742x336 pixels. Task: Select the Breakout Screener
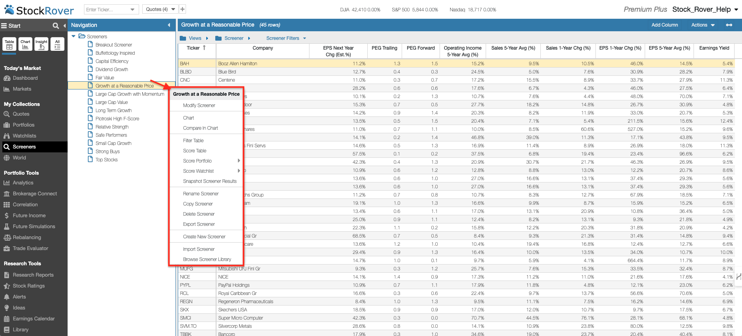pos(114,45)
